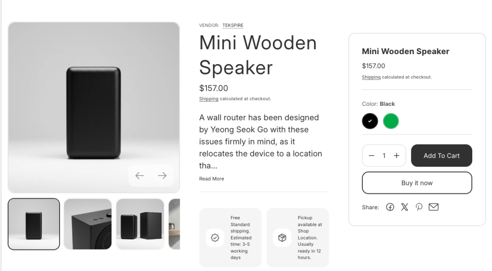The image size is (492, 271).
Task: Open Shipping policy link under main price
Action: 209,99
